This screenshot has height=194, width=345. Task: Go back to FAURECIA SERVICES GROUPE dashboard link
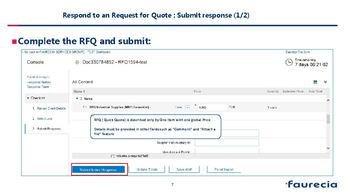[x=66, y=52]
